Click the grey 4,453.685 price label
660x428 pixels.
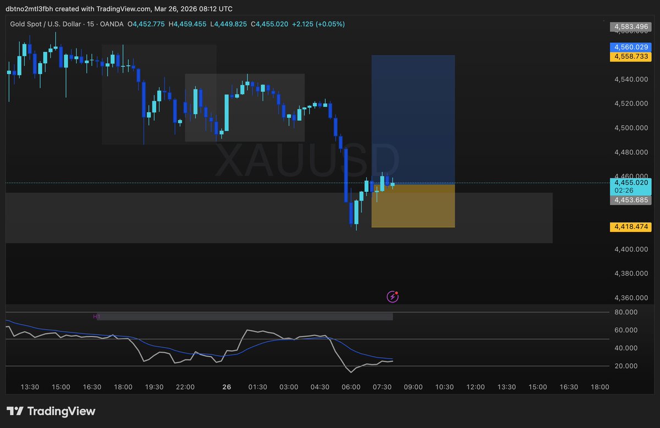tap(630, 201)
